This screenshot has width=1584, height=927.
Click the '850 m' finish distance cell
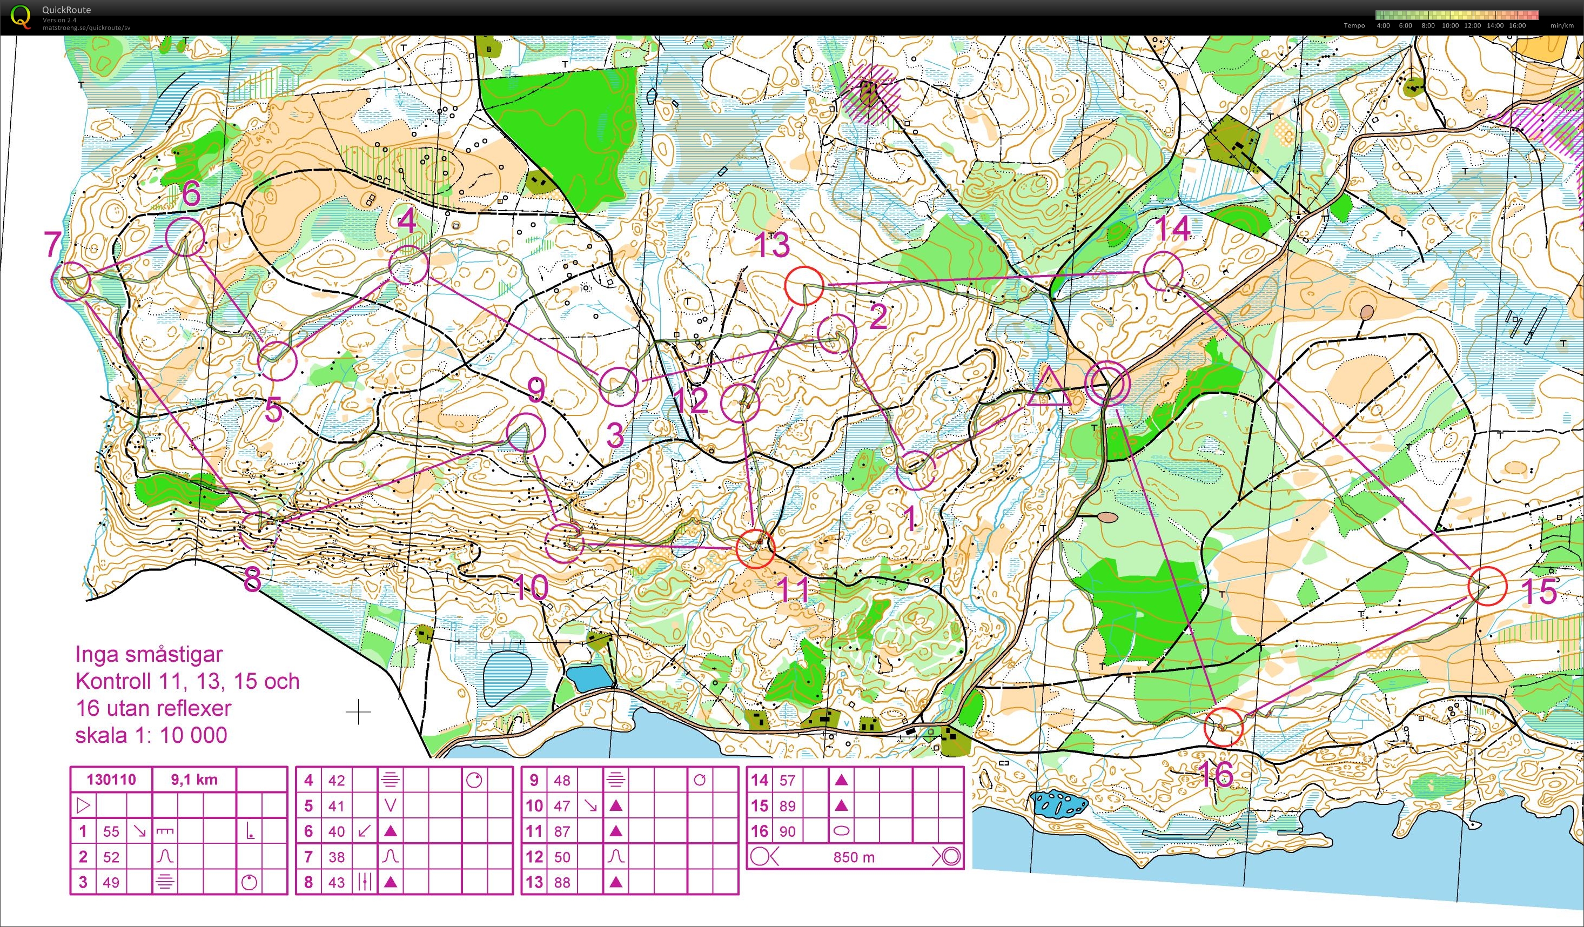pyautogui.click(x=854, y=857)
